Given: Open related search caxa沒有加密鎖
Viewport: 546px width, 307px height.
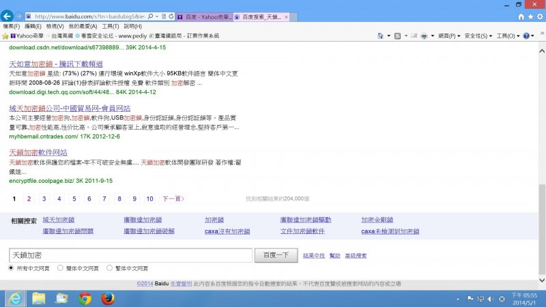Looking at the screenshot, I should pos(227,231).
